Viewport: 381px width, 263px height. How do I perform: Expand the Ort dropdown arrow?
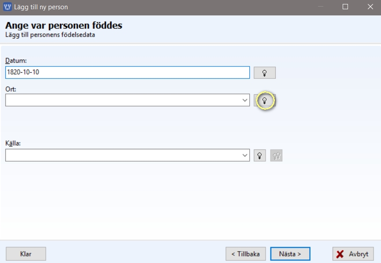coord(245,100)
